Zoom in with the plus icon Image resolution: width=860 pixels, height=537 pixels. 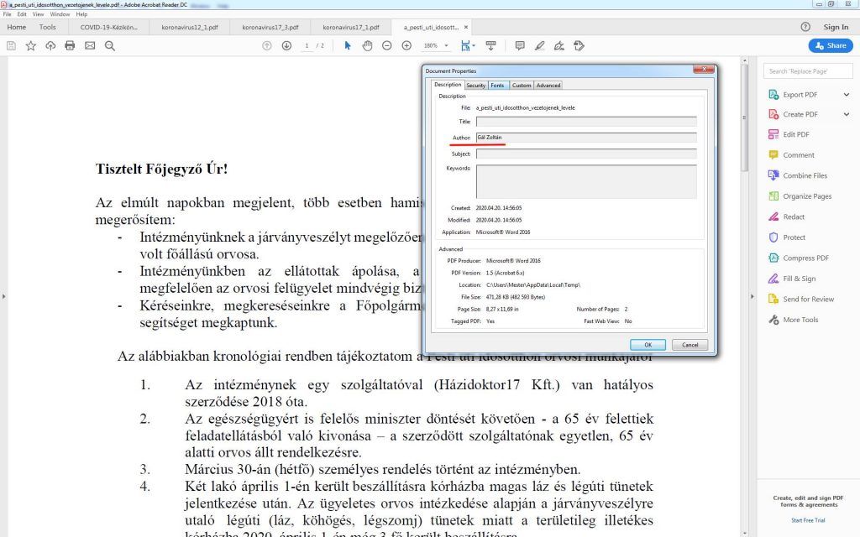coord(406,46)
